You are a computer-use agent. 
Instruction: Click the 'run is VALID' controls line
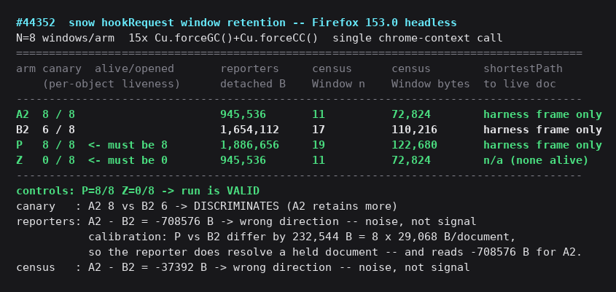click(138, 191)
